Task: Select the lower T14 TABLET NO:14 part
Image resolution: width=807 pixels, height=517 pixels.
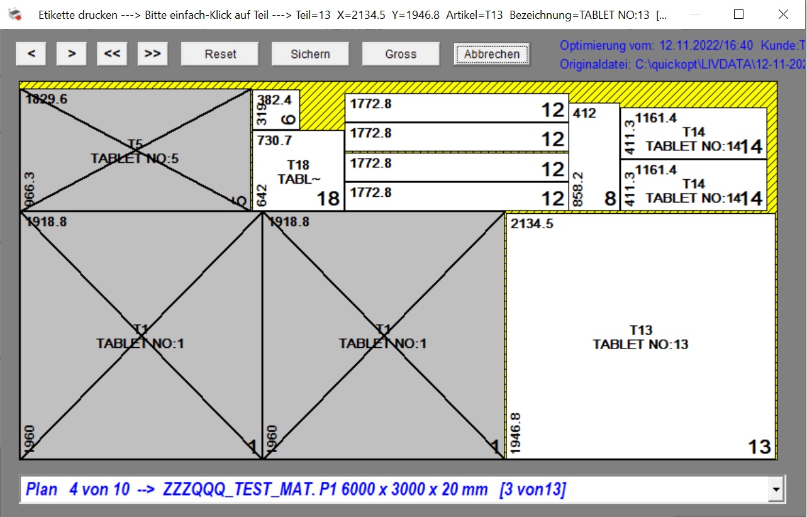Action: pos(693,186)
